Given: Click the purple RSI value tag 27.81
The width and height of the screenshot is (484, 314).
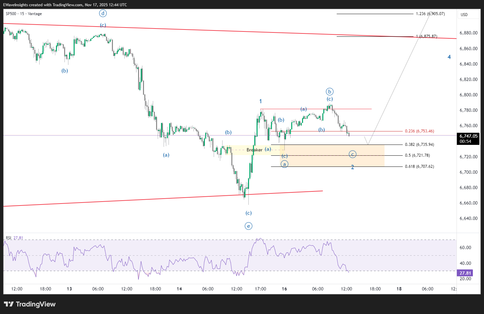Looking at the screenshot, I should [x=465, y=273].
